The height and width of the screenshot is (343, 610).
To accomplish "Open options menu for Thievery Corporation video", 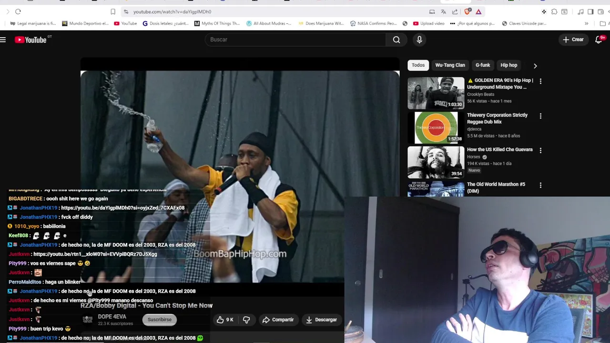I will click(x=540, y=116).
